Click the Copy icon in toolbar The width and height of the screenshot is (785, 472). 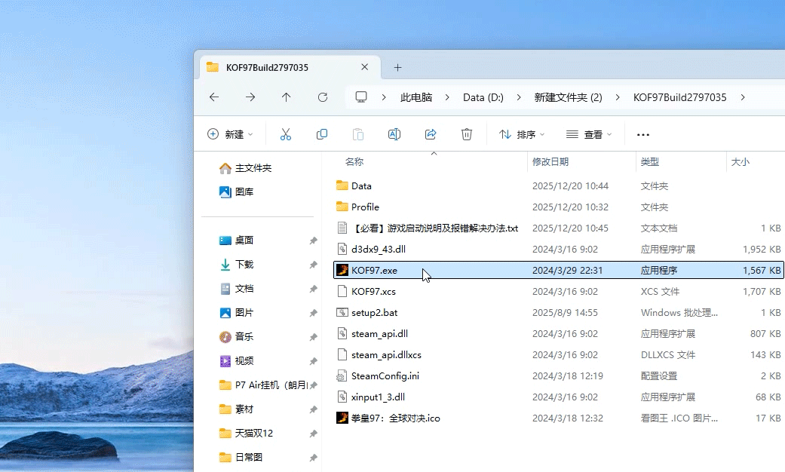point(322,134)
